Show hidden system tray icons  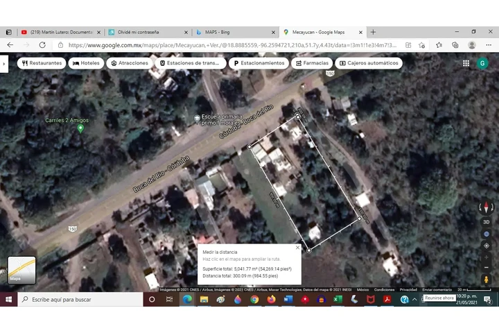click(414, 300)
